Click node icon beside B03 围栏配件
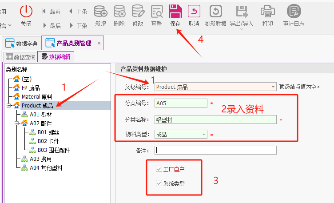This screenshot has width=334, height=203. tap(32, 150)
